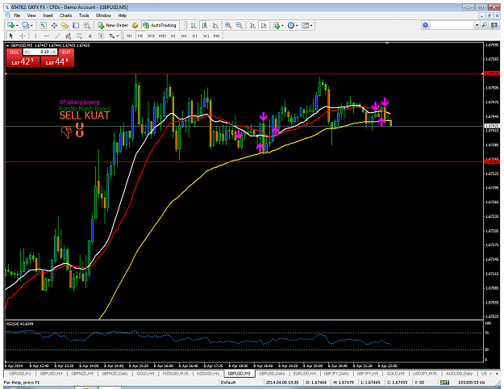Switch to the EURUSD,H4 chart tab
Screen dimensions: 504x389
tap(304, 374)
